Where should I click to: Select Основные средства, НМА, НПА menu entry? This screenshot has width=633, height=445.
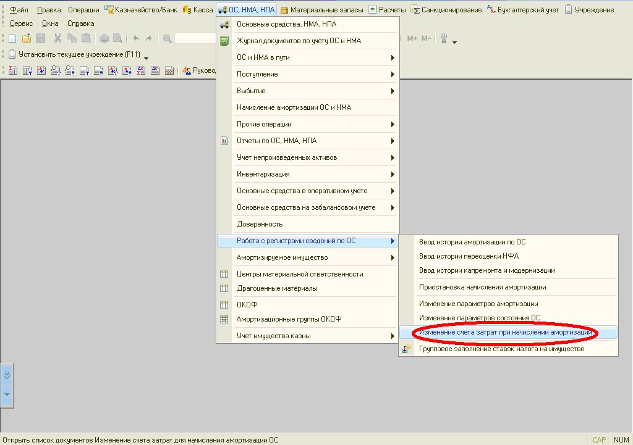click(x=308, y=24)
